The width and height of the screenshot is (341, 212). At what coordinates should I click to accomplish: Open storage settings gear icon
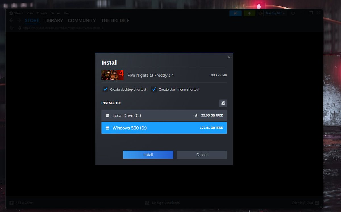223,103
